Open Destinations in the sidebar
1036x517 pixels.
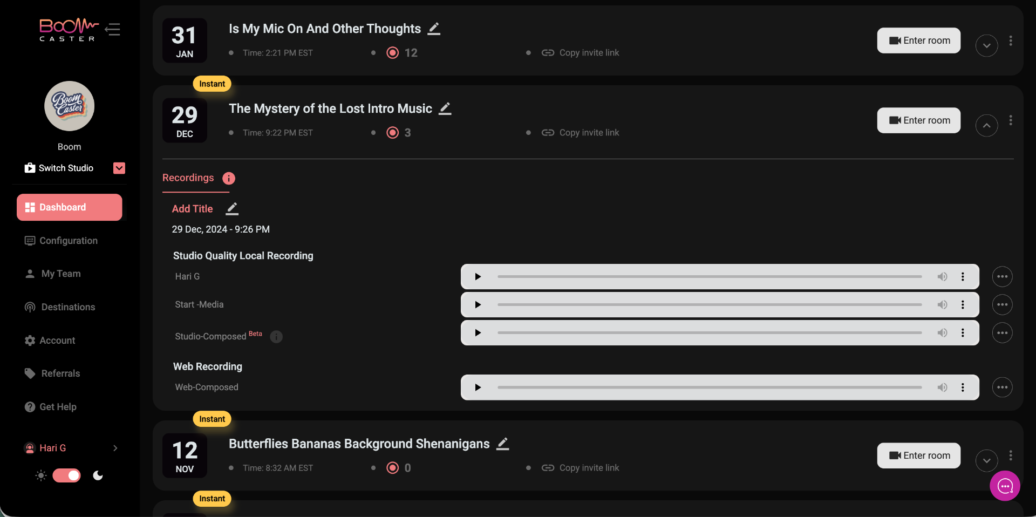tap(60, 307)
